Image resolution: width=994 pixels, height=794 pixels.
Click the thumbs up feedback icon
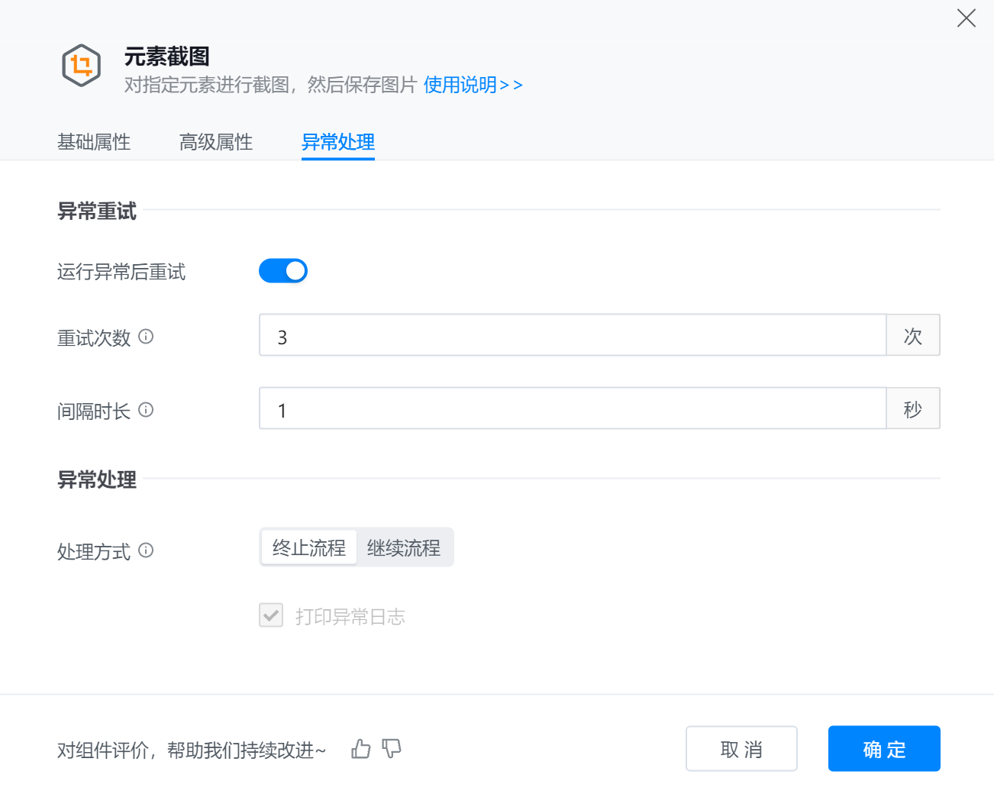click(361, 749)
